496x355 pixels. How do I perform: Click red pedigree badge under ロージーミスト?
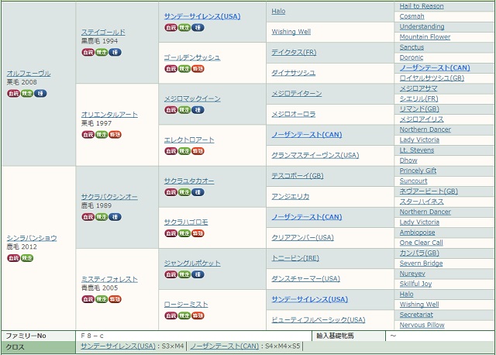click(x=170, y=315)
